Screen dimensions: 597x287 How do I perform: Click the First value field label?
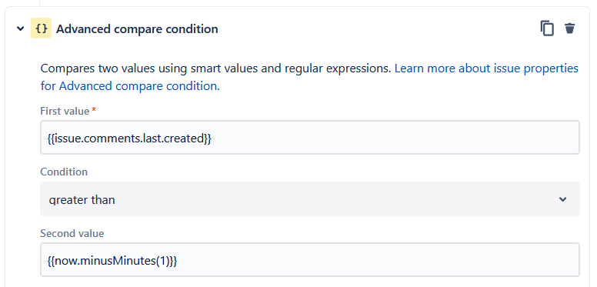click(65, 111)
